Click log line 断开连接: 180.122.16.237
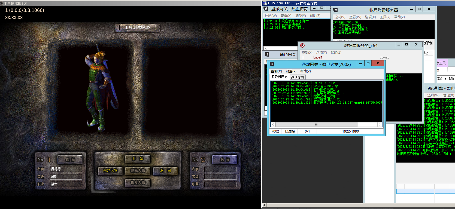 [x=327, y=103]
